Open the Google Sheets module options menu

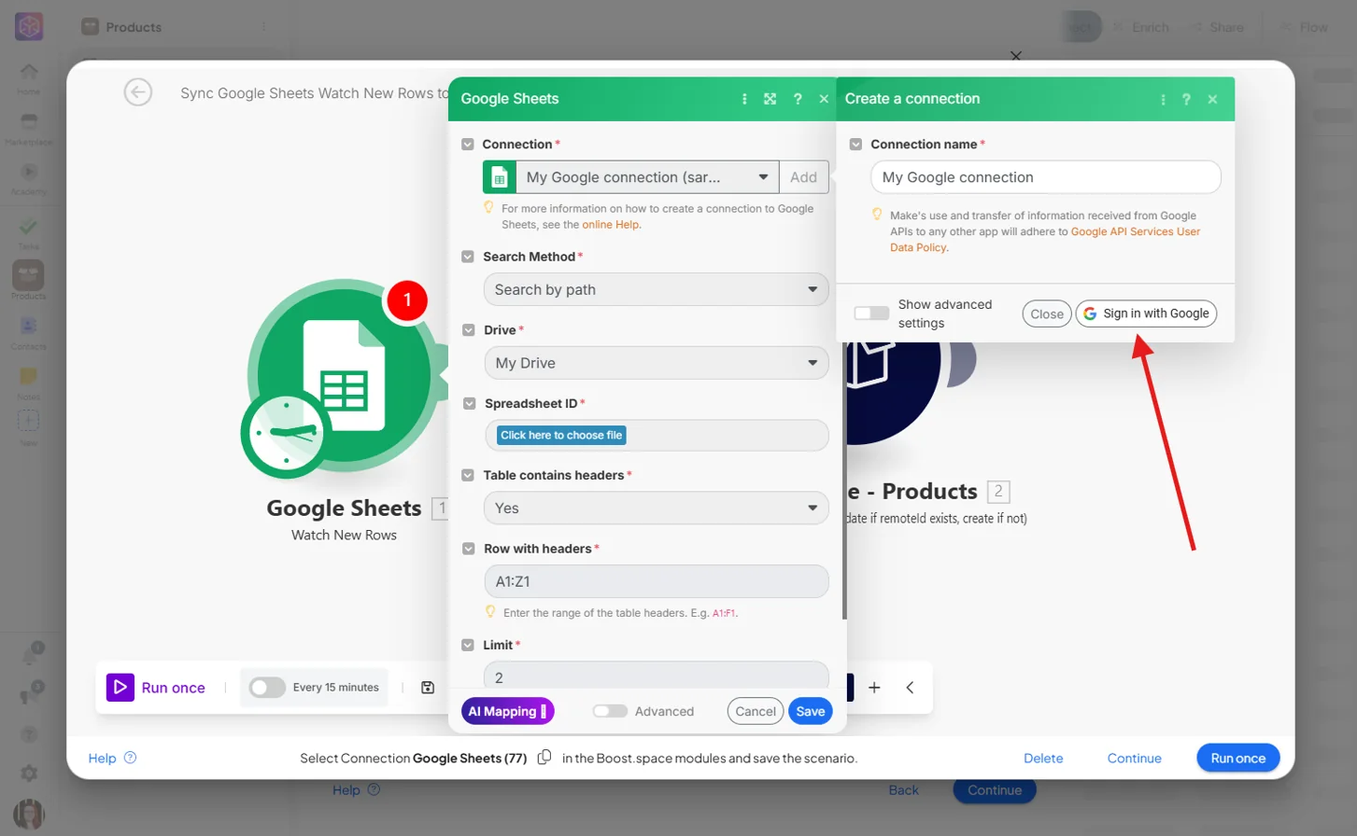pos(744,99)
